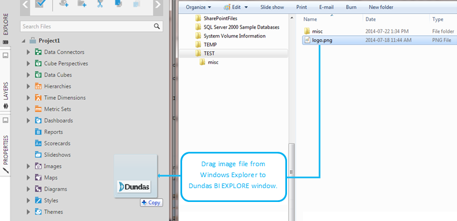Click the blue Copy icon in Dundas toolbar
Viewport: 457px width, 221px height.
pyautogui.click(x=118, y=4)
